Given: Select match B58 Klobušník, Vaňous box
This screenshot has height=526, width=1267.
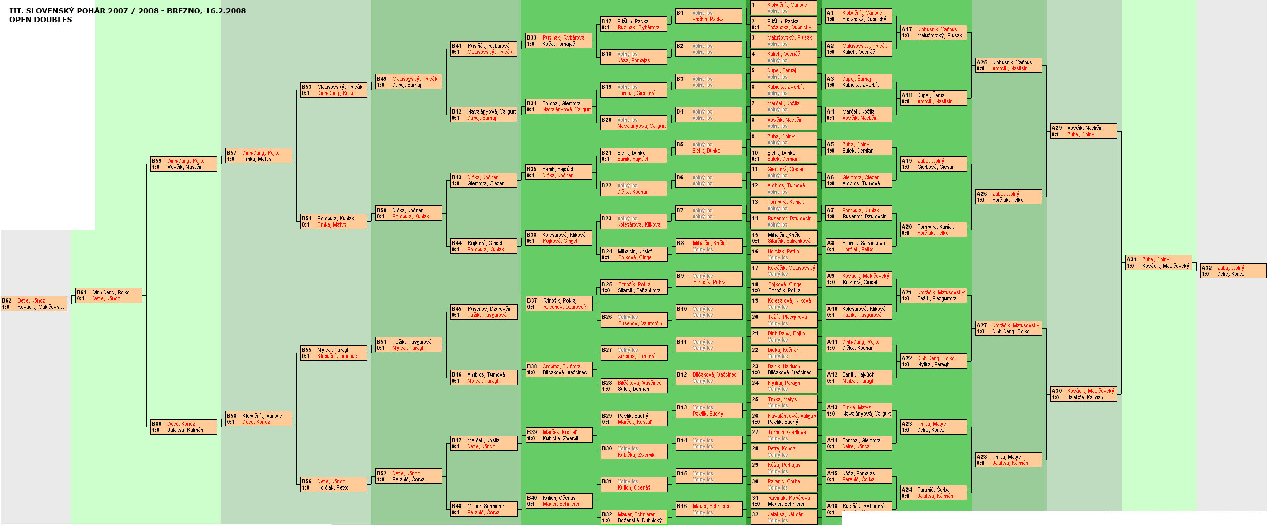Looking at the screenshot, I should [259, 419].
